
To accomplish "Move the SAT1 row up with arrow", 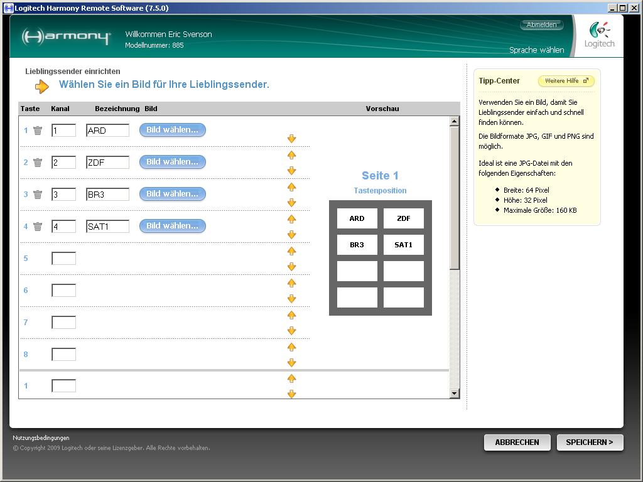I will [291, 219].
